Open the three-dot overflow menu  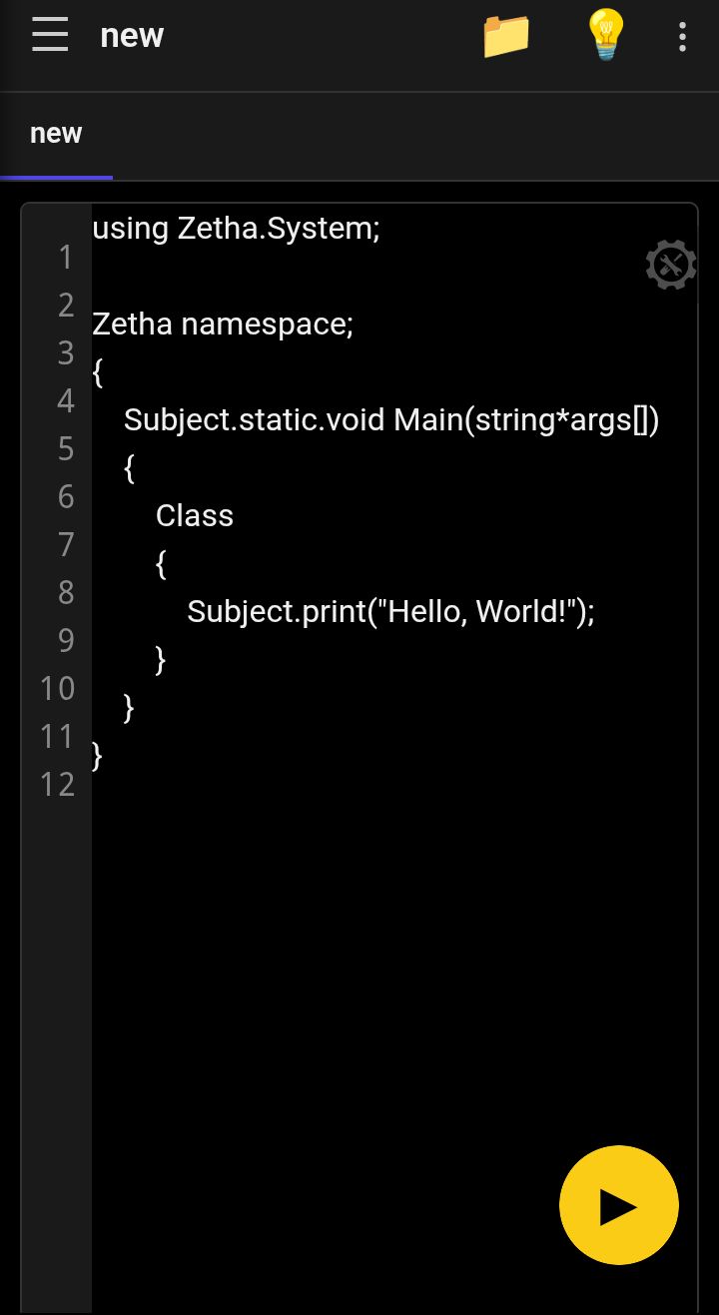682,37
